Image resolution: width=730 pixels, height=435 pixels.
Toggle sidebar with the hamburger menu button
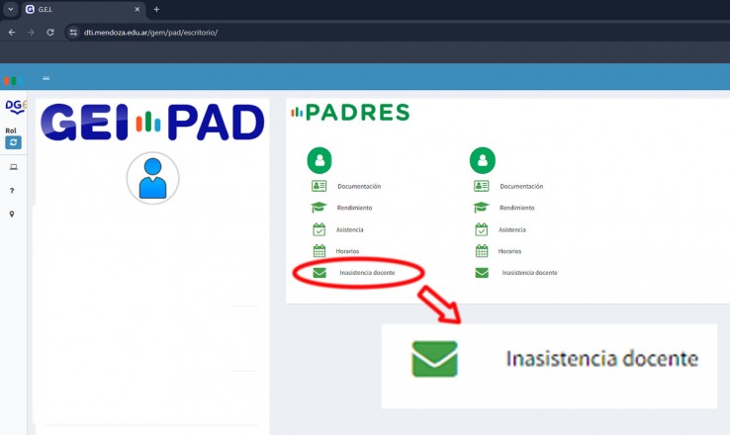pyautogui.click(x=46, y=78)
